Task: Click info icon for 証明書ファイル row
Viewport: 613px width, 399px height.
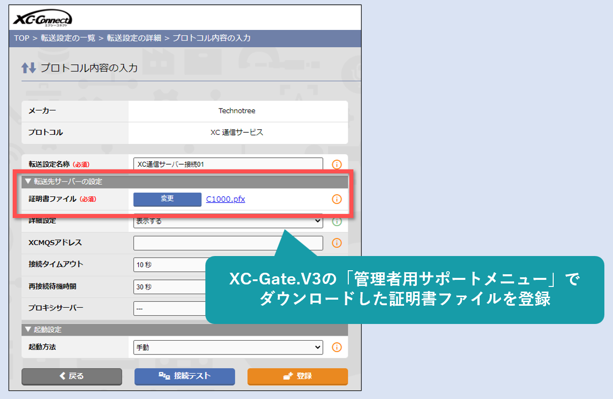Action: coord(337,199)
